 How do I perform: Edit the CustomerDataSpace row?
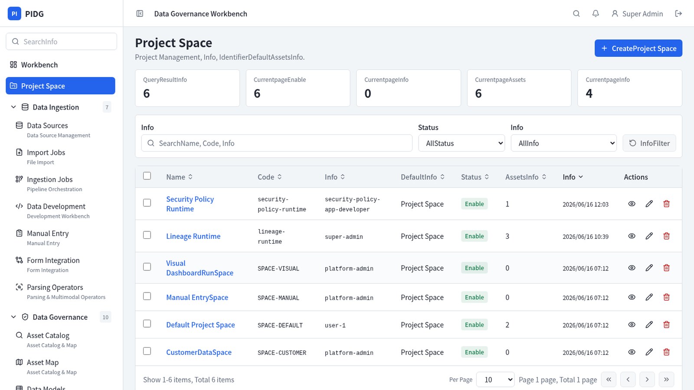pos(649,352)
